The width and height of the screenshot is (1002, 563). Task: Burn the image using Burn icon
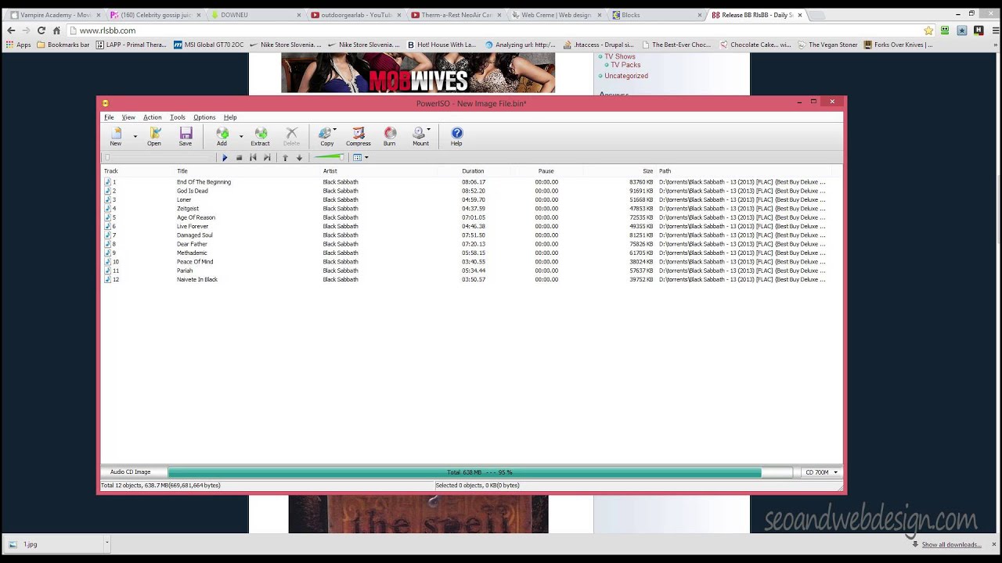pos(390,137)
